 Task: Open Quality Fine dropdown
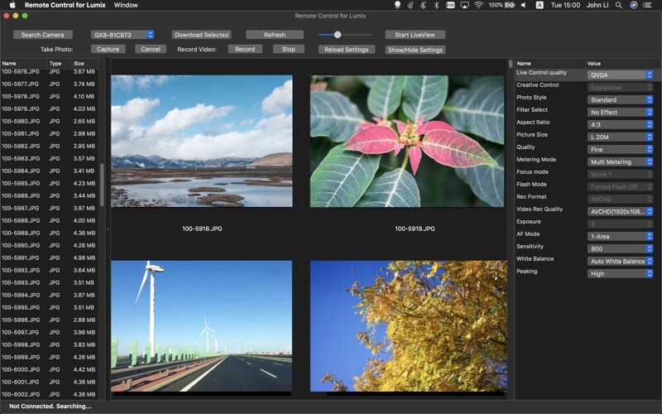(x=620, y=149)
